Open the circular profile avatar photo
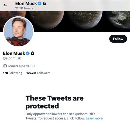Viewport: 130px width, 126px height. tap(18, 31)
